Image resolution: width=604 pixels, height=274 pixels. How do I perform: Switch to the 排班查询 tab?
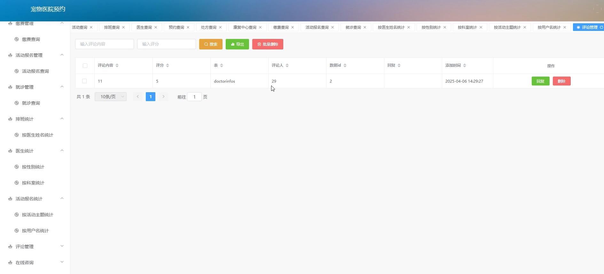112,27
